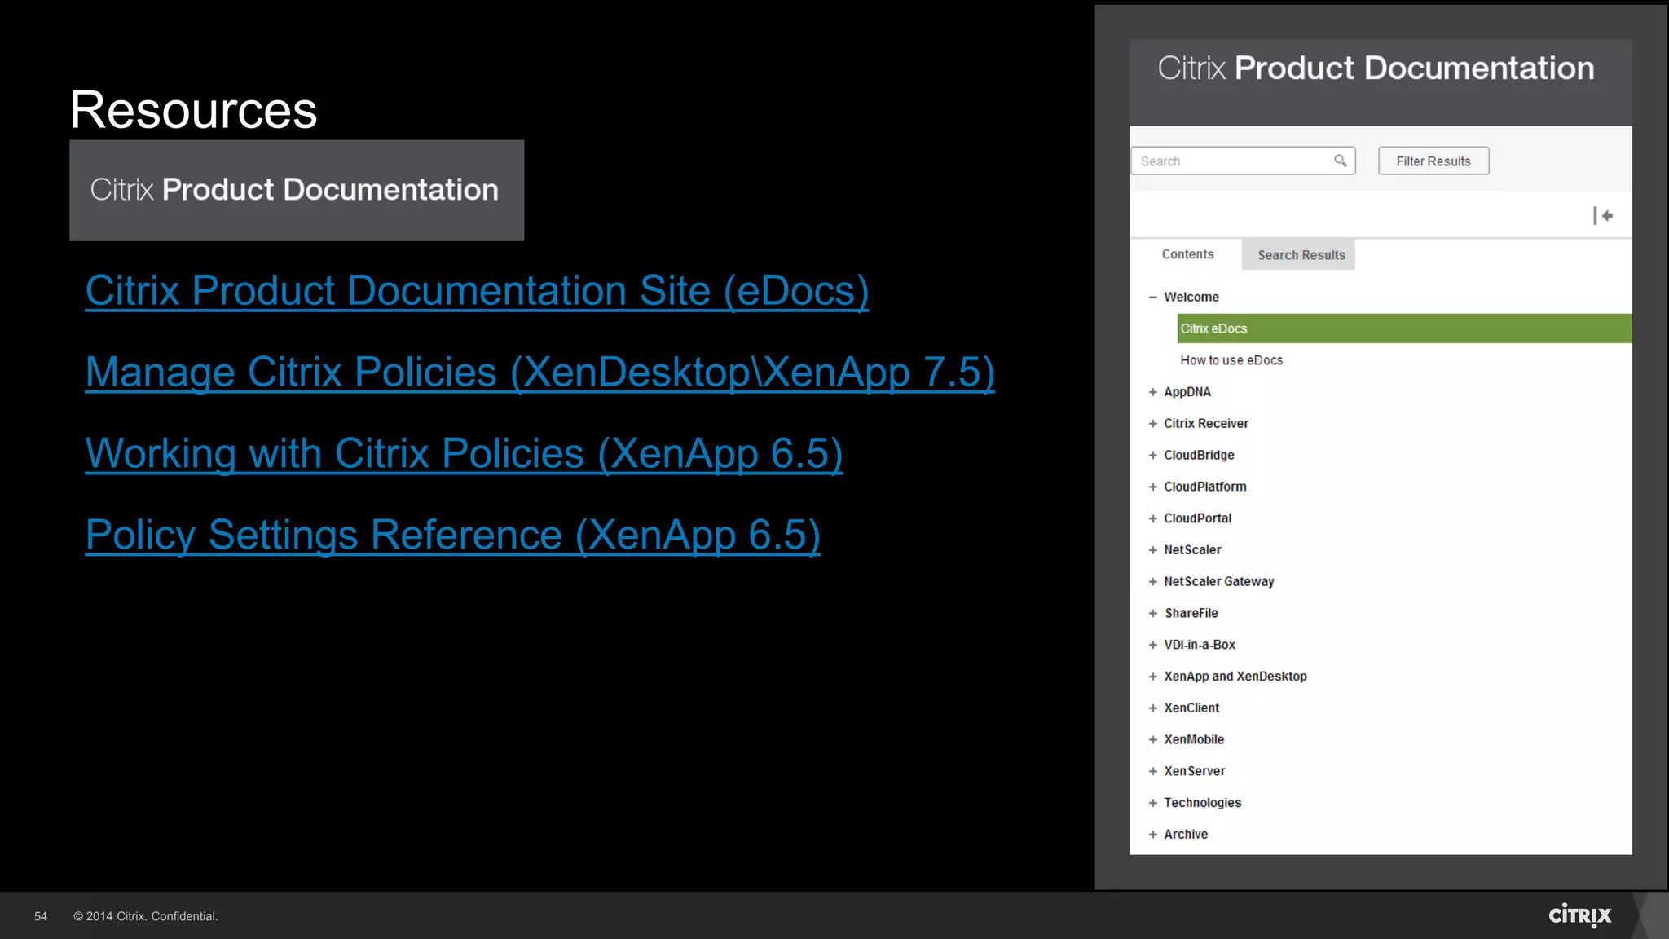The height and width of the screenshot is (939, 1669).
Task: Expand the XenClient node
Action: tap(1152, 708)
